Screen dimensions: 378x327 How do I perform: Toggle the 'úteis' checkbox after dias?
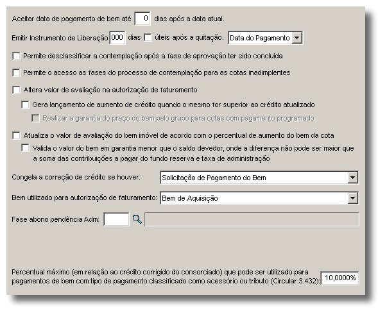point(148,38)
